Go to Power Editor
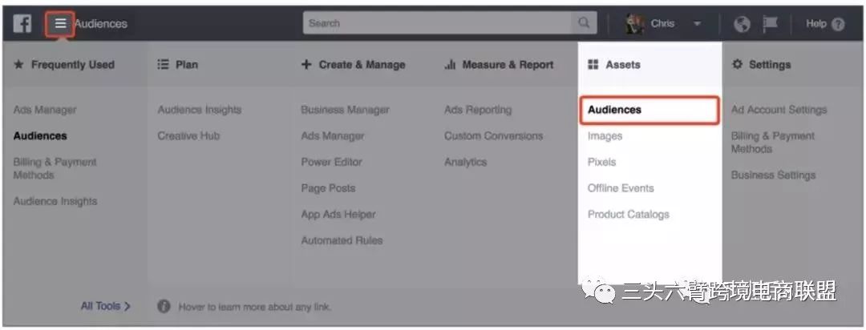The image size is (866, 330). click(x=331, y=163)
